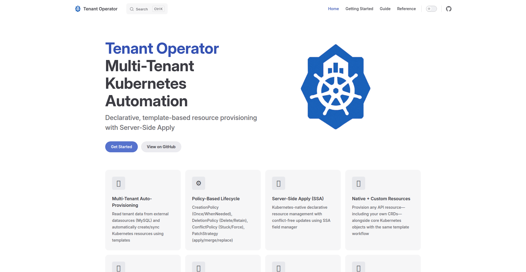526x272 pixels.
Task: Open the Reference section in the navbar
Action: [x=406, y=8]
